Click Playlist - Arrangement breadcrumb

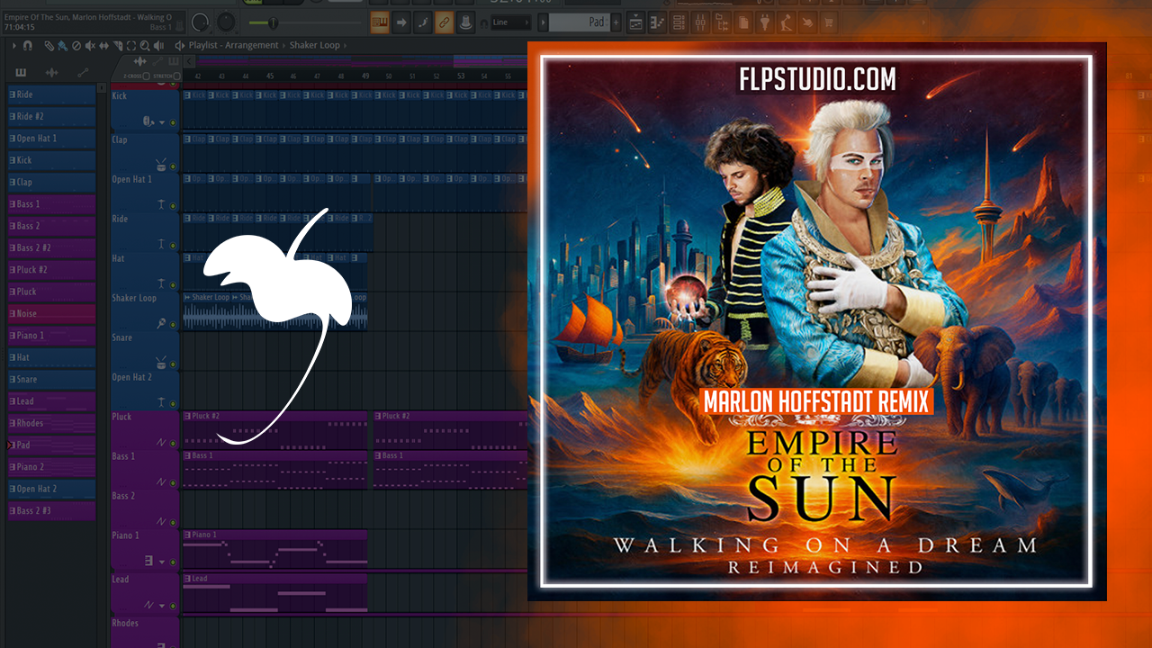(x=233, y=45)
